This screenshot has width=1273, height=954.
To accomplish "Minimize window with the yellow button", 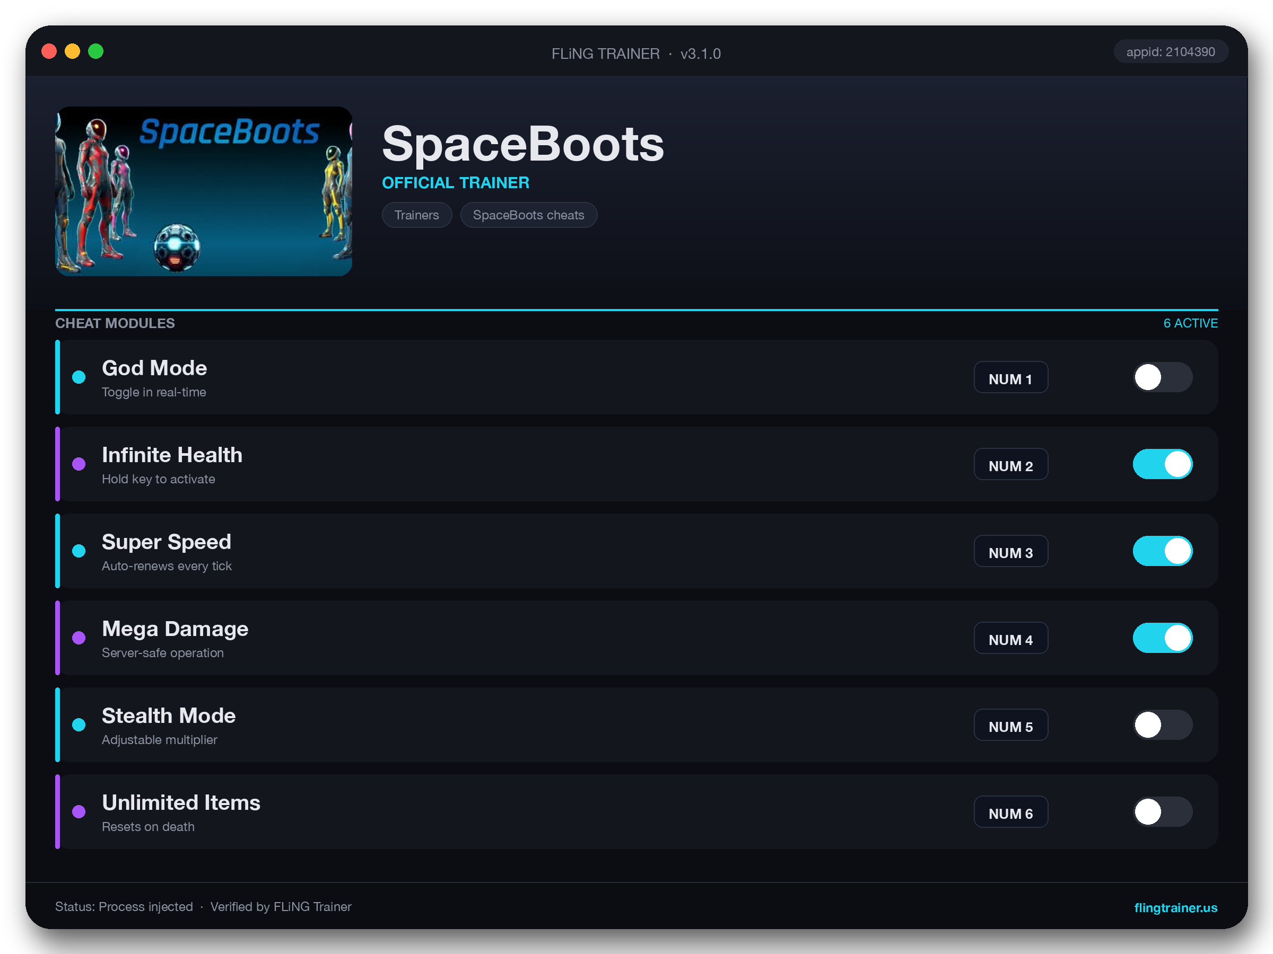I will 73,51.
